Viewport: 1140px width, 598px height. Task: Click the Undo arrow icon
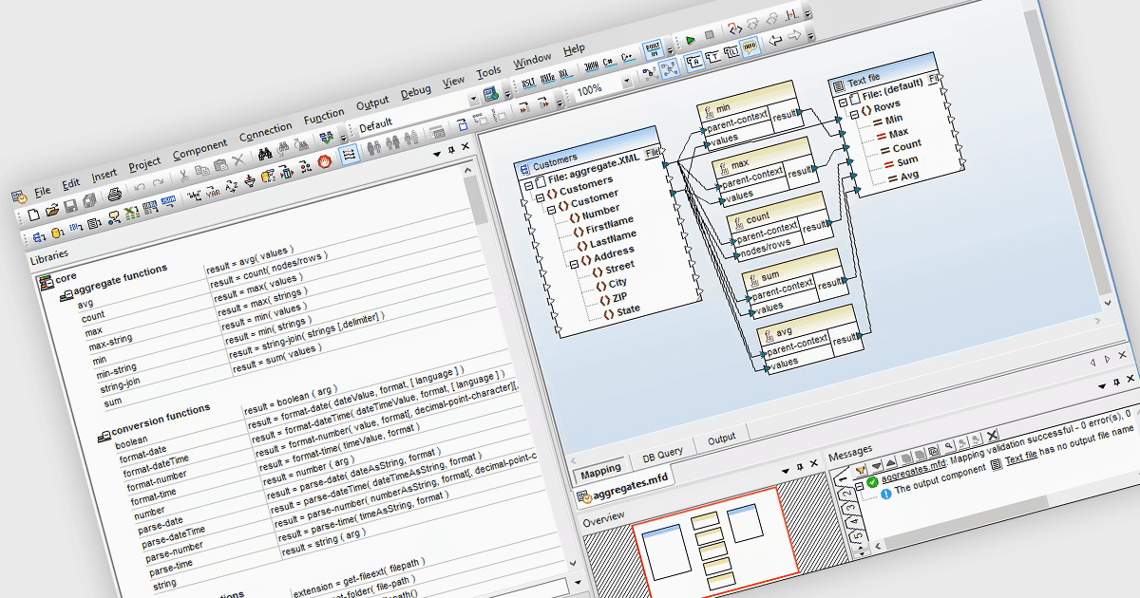(x=139, y=187)
